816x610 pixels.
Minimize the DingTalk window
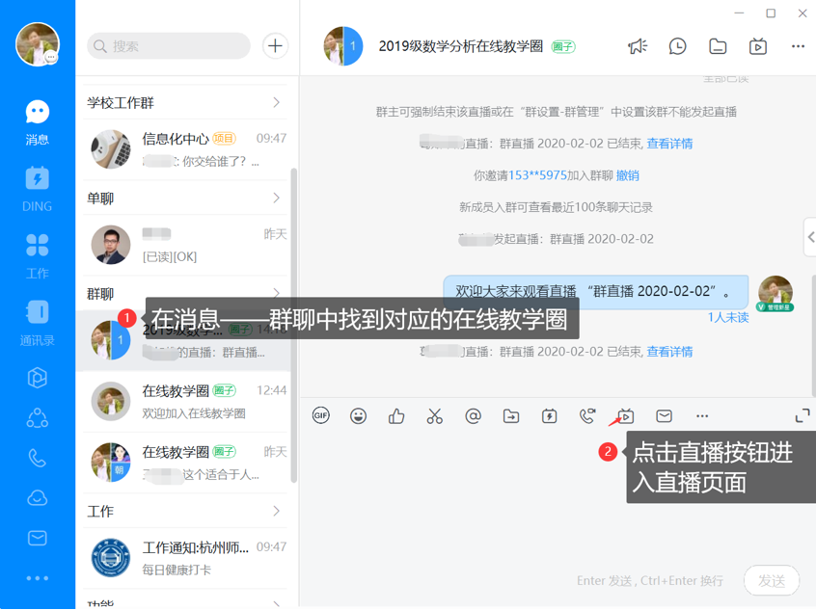click(739, 13)
